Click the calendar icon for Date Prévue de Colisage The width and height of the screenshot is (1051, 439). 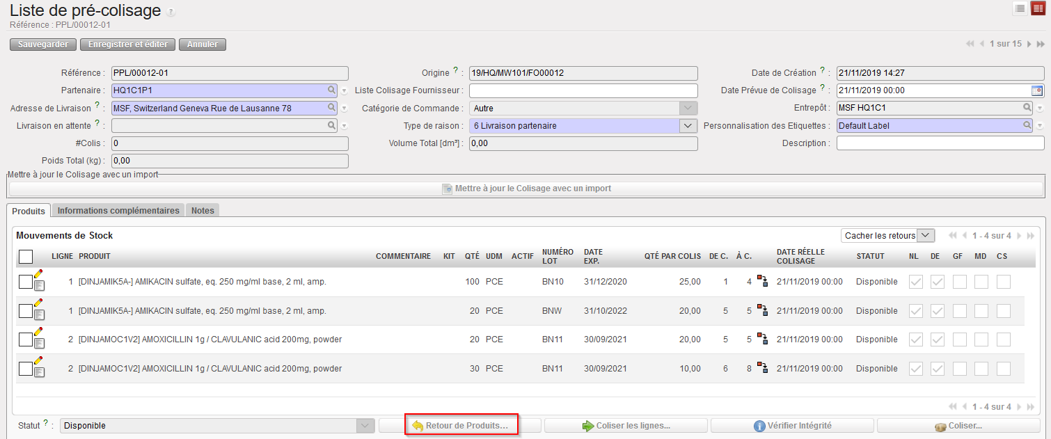1037,90
